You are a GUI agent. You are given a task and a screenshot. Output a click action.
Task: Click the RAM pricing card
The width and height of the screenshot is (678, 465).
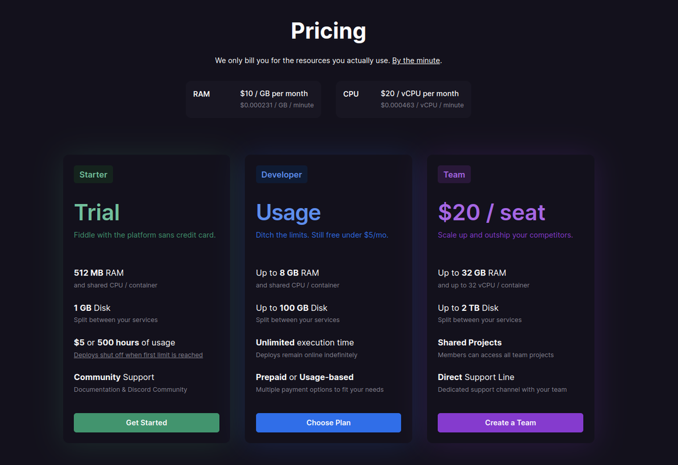pyautogui.click(x=254, y=99)
